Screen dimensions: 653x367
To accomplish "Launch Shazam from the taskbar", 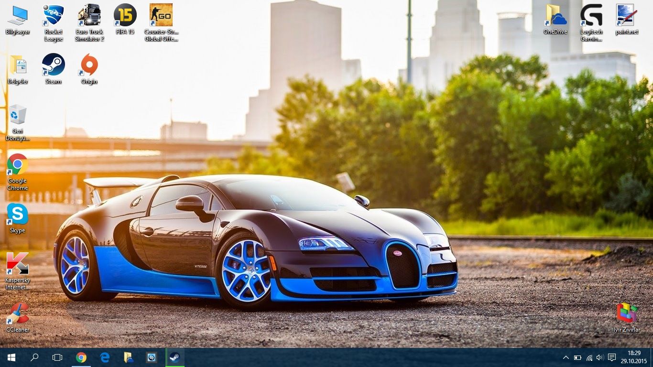I will 152,357.
